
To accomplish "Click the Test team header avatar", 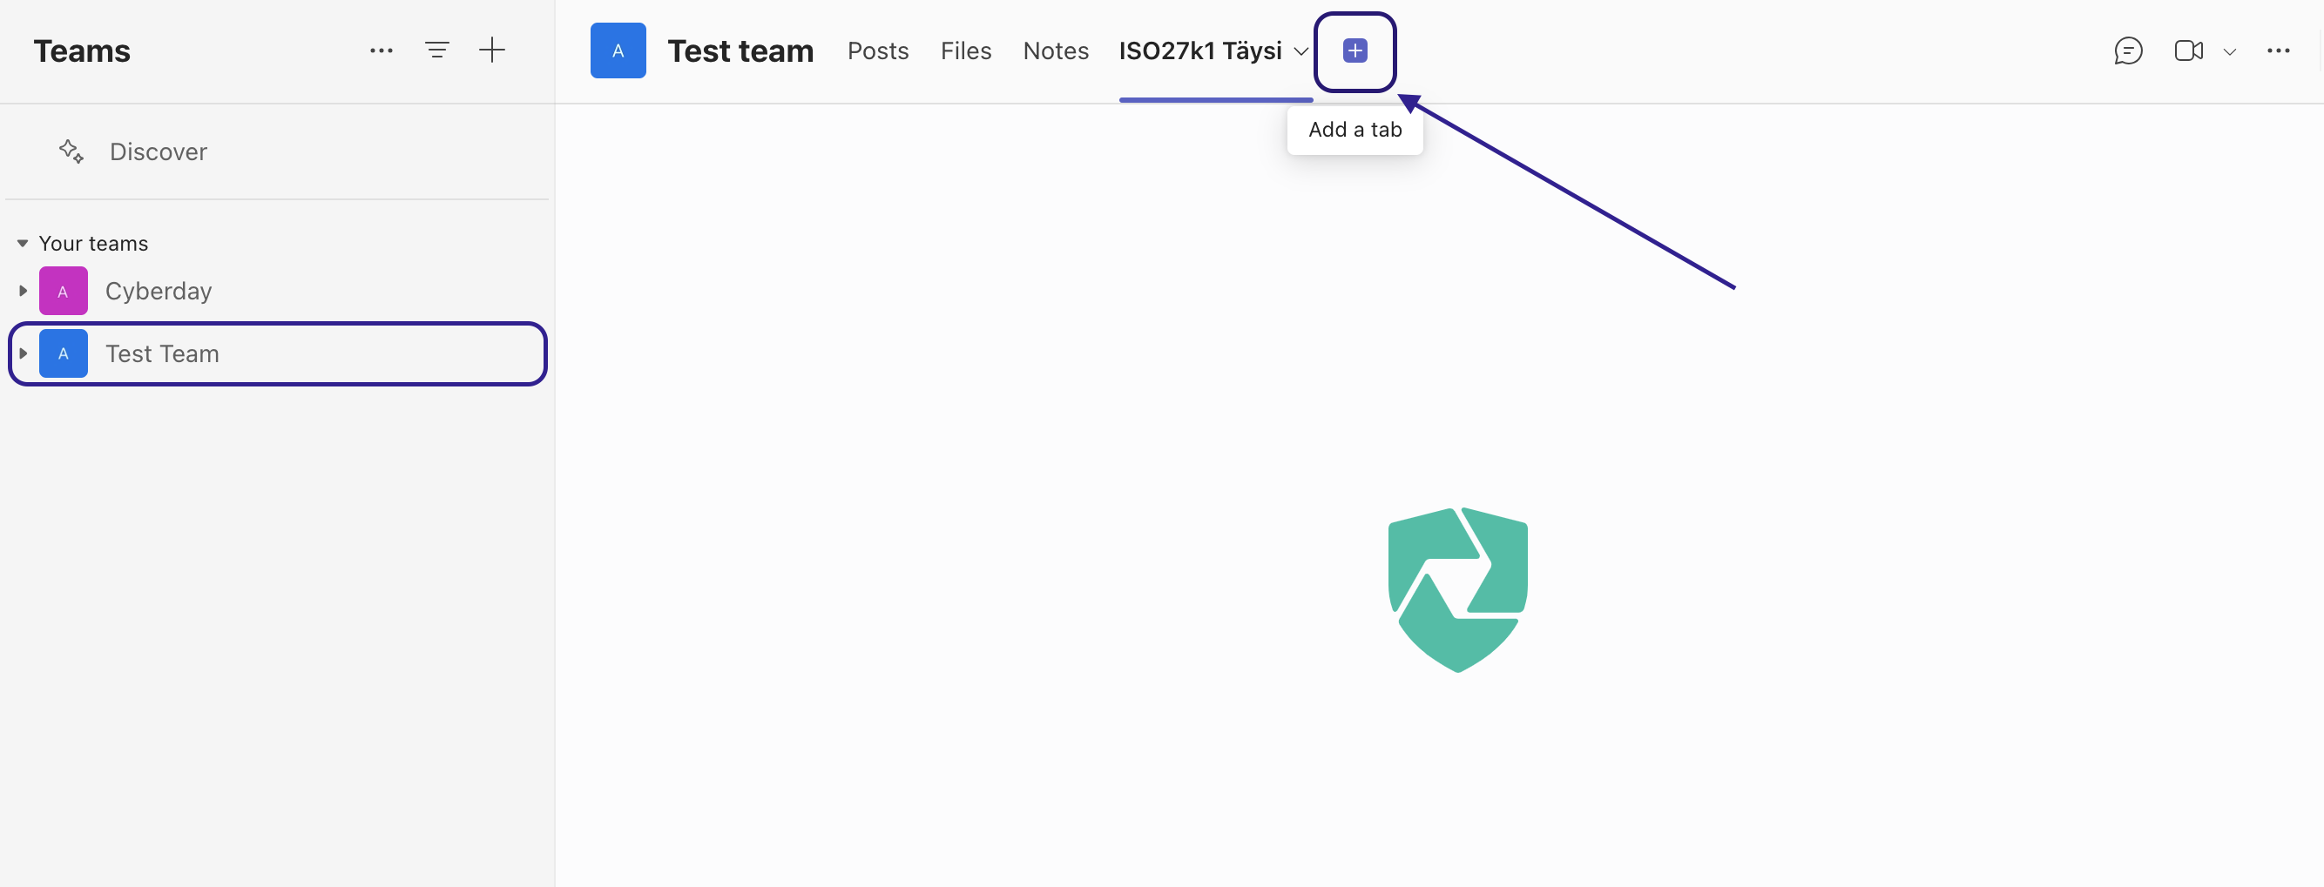I will coord(618,50).
